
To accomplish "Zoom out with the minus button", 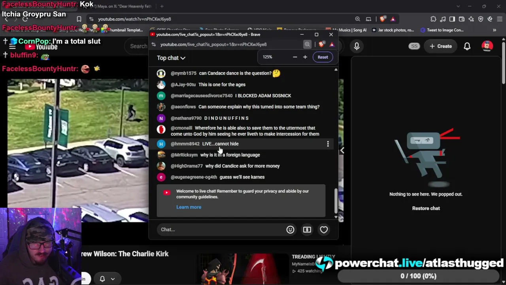I will [x=295, y=57].
